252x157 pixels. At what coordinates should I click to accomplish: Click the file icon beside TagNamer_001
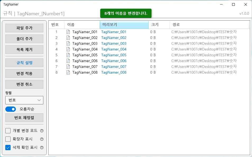pos(68,32)
